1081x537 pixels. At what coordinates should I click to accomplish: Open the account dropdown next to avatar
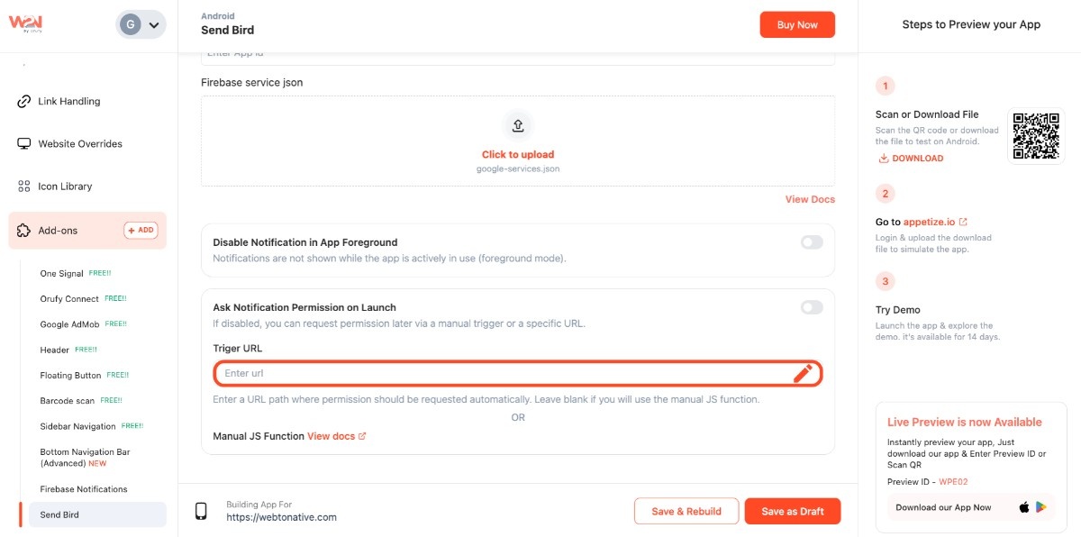click(x=154, y=25)
